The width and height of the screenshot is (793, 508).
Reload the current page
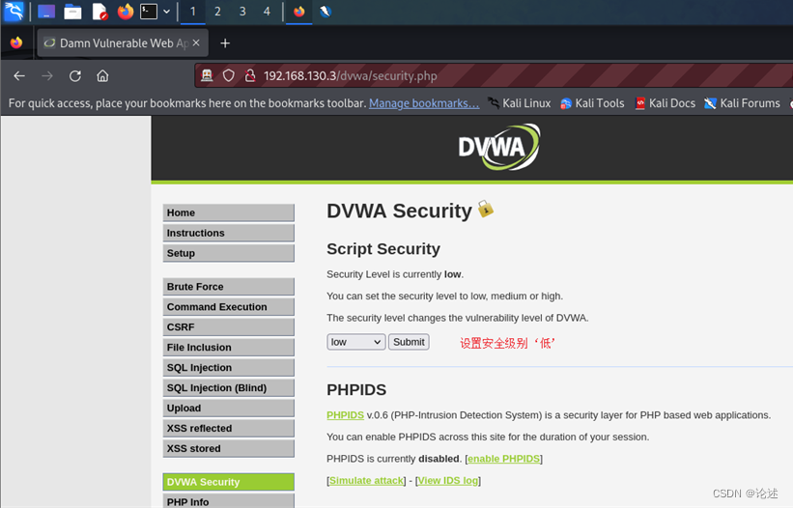click(x=74, y=76)
